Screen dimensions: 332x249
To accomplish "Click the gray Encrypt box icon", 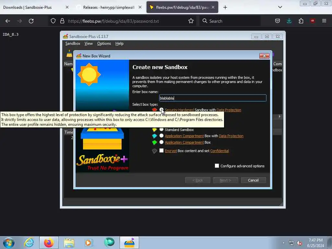I will click(154, 151).
